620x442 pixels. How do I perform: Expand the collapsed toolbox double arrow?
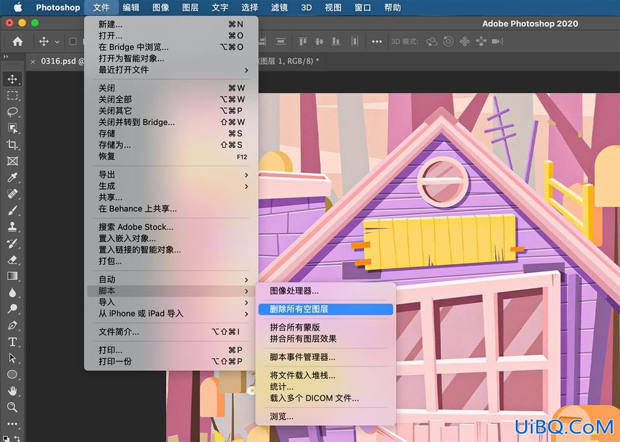(x=6, y=57)
